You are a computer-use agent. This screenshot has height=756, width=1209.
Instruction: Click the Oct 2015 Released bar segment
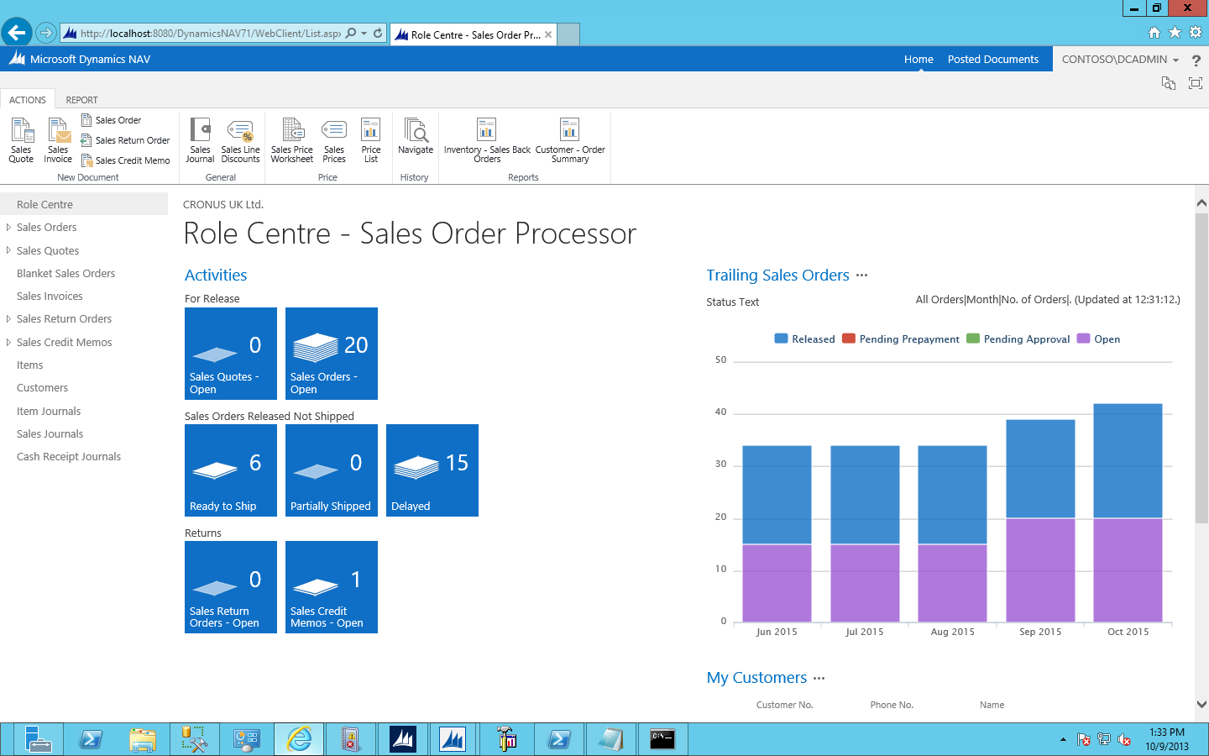point(1128,461)
